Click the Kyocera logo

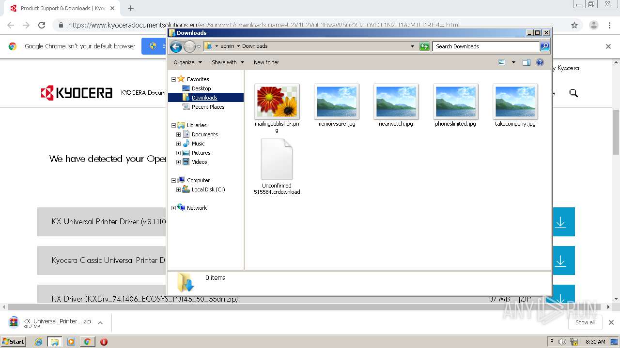pyautogui.click(x=77, y=93)
